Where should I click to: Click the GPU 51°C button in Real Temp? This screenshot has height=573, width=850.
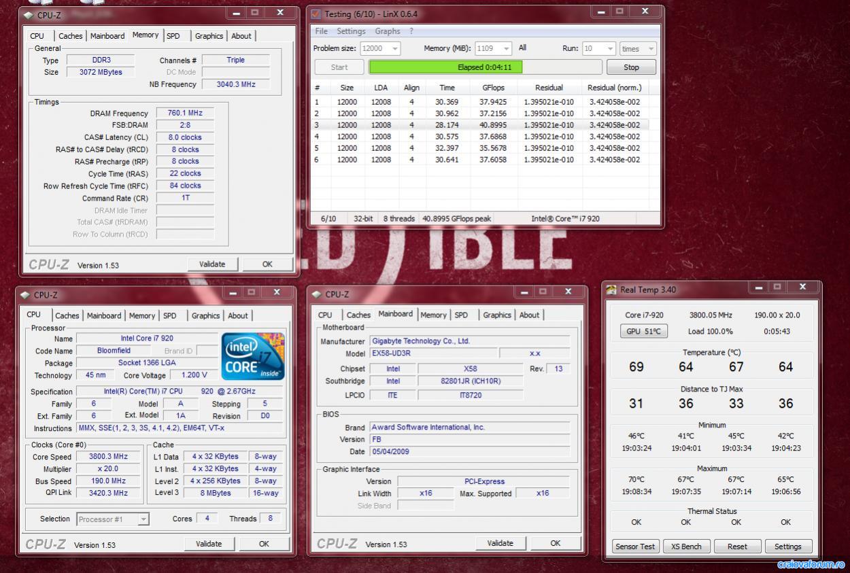(x=643, y=332)
